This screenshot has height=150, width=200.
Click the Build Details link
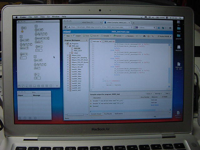[155, 105]
